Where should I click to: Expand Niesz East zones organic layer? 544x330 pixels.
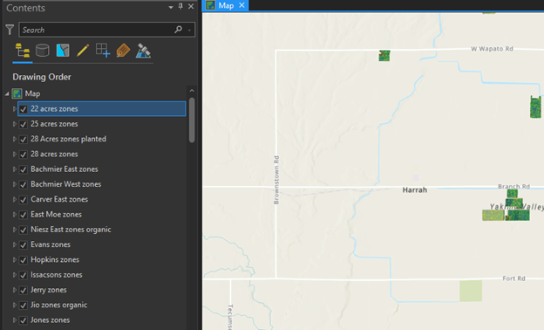14,230
